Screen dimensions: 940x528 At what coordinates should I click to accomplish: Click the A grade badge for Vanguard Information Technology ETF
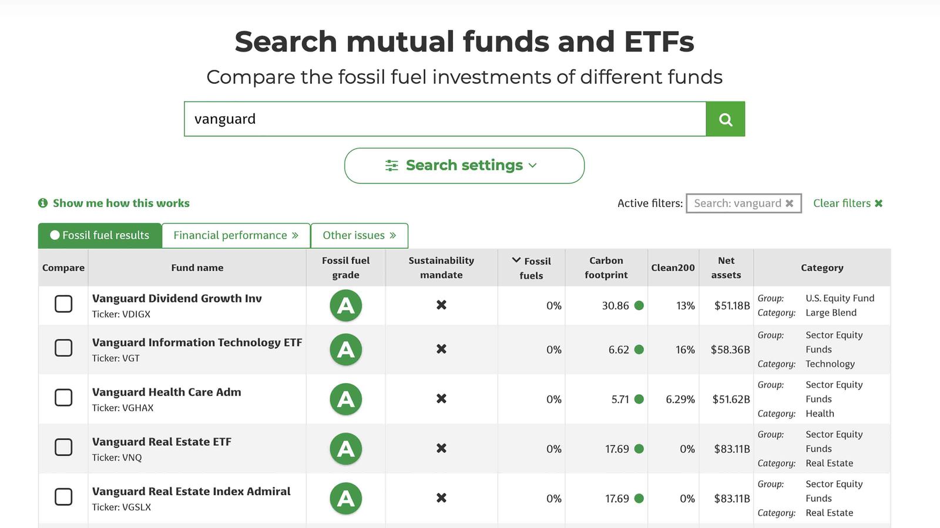pos(345,349)
